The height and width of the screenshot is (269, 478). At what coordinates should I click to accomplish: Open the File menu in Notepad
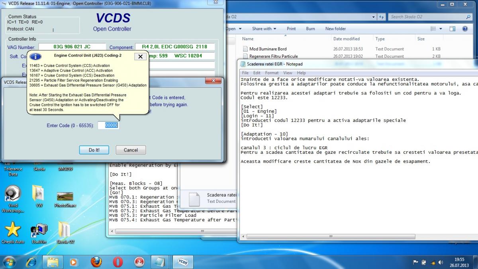click(245, 73)
